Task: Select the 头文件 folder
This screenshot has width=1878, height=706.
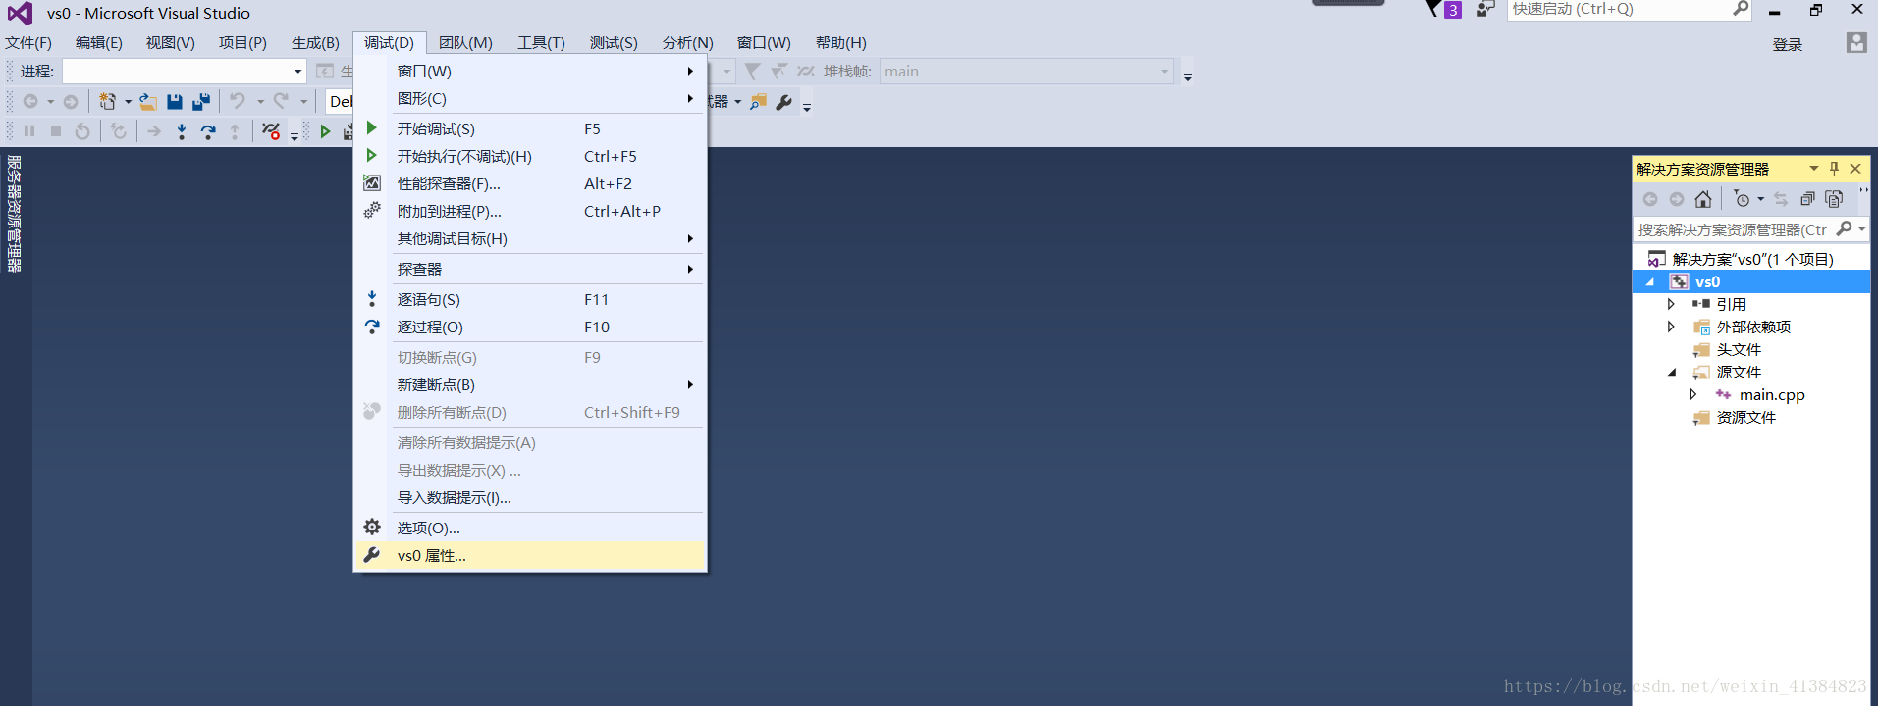Action: point(1739,349)
